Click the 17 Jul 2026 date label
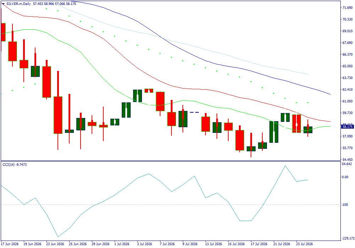The width and height of the screenshot is (355, 248). [259, 244]
